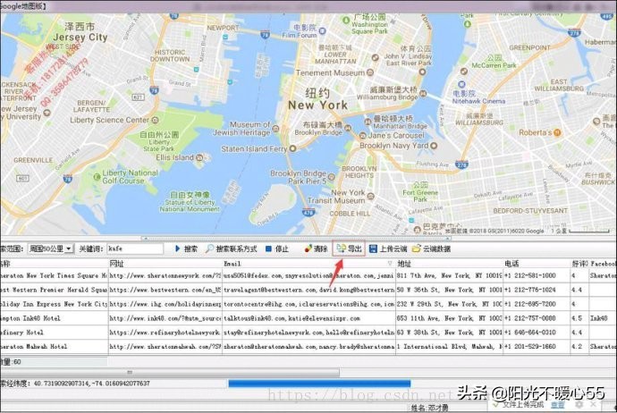Click the Nitehawk Cinema marker

tap(461, 84)
